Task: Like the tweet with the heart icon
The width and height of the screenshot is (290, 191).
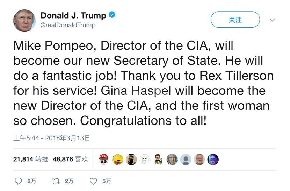Action: pos(93,181)
